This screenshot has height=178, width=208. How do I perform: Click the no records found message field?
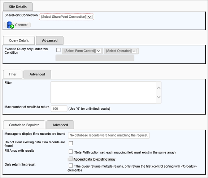(x=109, y=135)
